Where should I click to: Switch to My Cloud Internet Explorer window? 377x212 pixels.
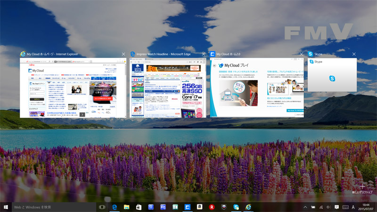(76, 88)
